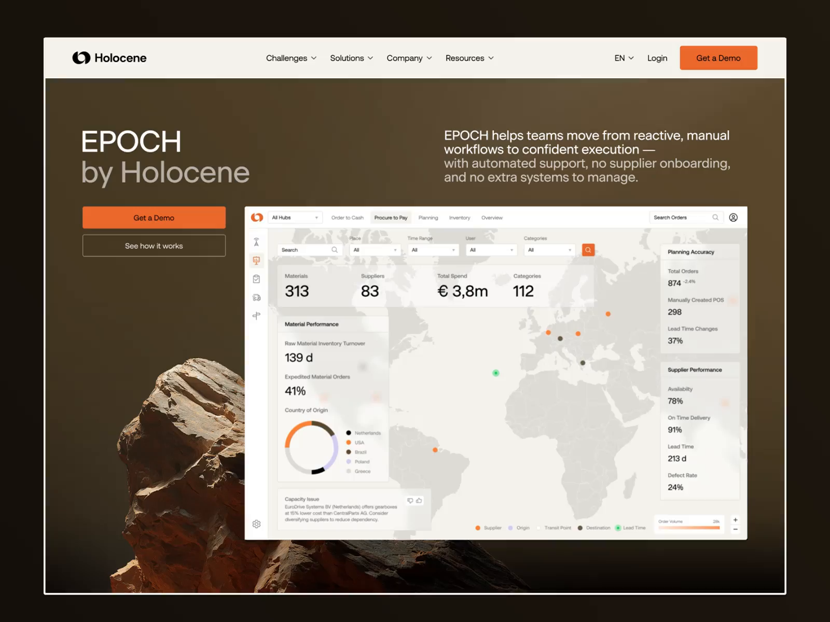This screenshot has height=622, width=830.
Task: Click the On Time Delivery 91% value
Action: pyautogui.click(x=675, y=430)
